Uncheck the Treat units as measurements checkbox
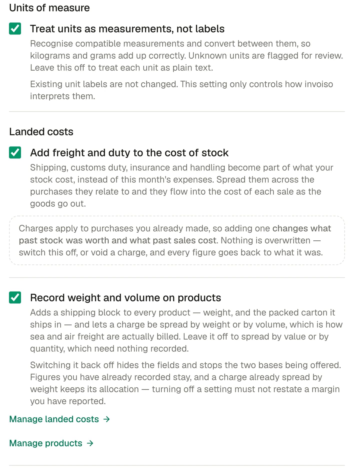The image size is (354, 468). click(x=15, y=29)
